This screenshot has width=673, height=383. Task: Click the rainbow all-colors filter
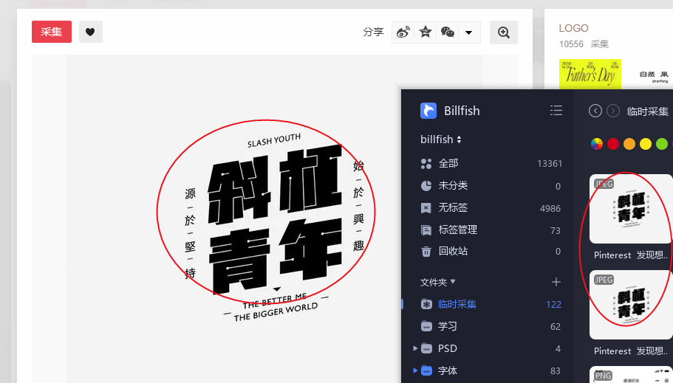597,144
